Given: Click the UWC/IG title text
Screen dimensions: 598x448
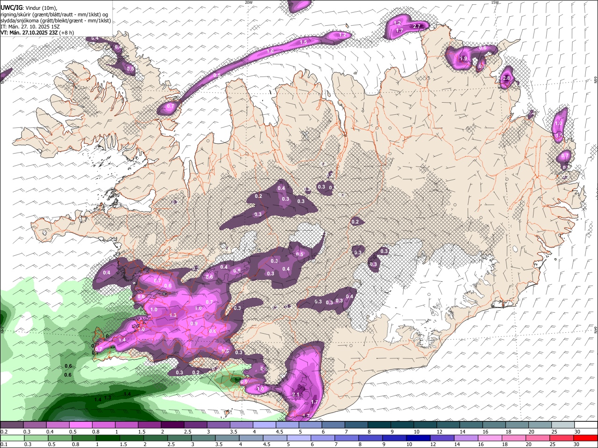Looking at the screenshot, I should point(11,7).
